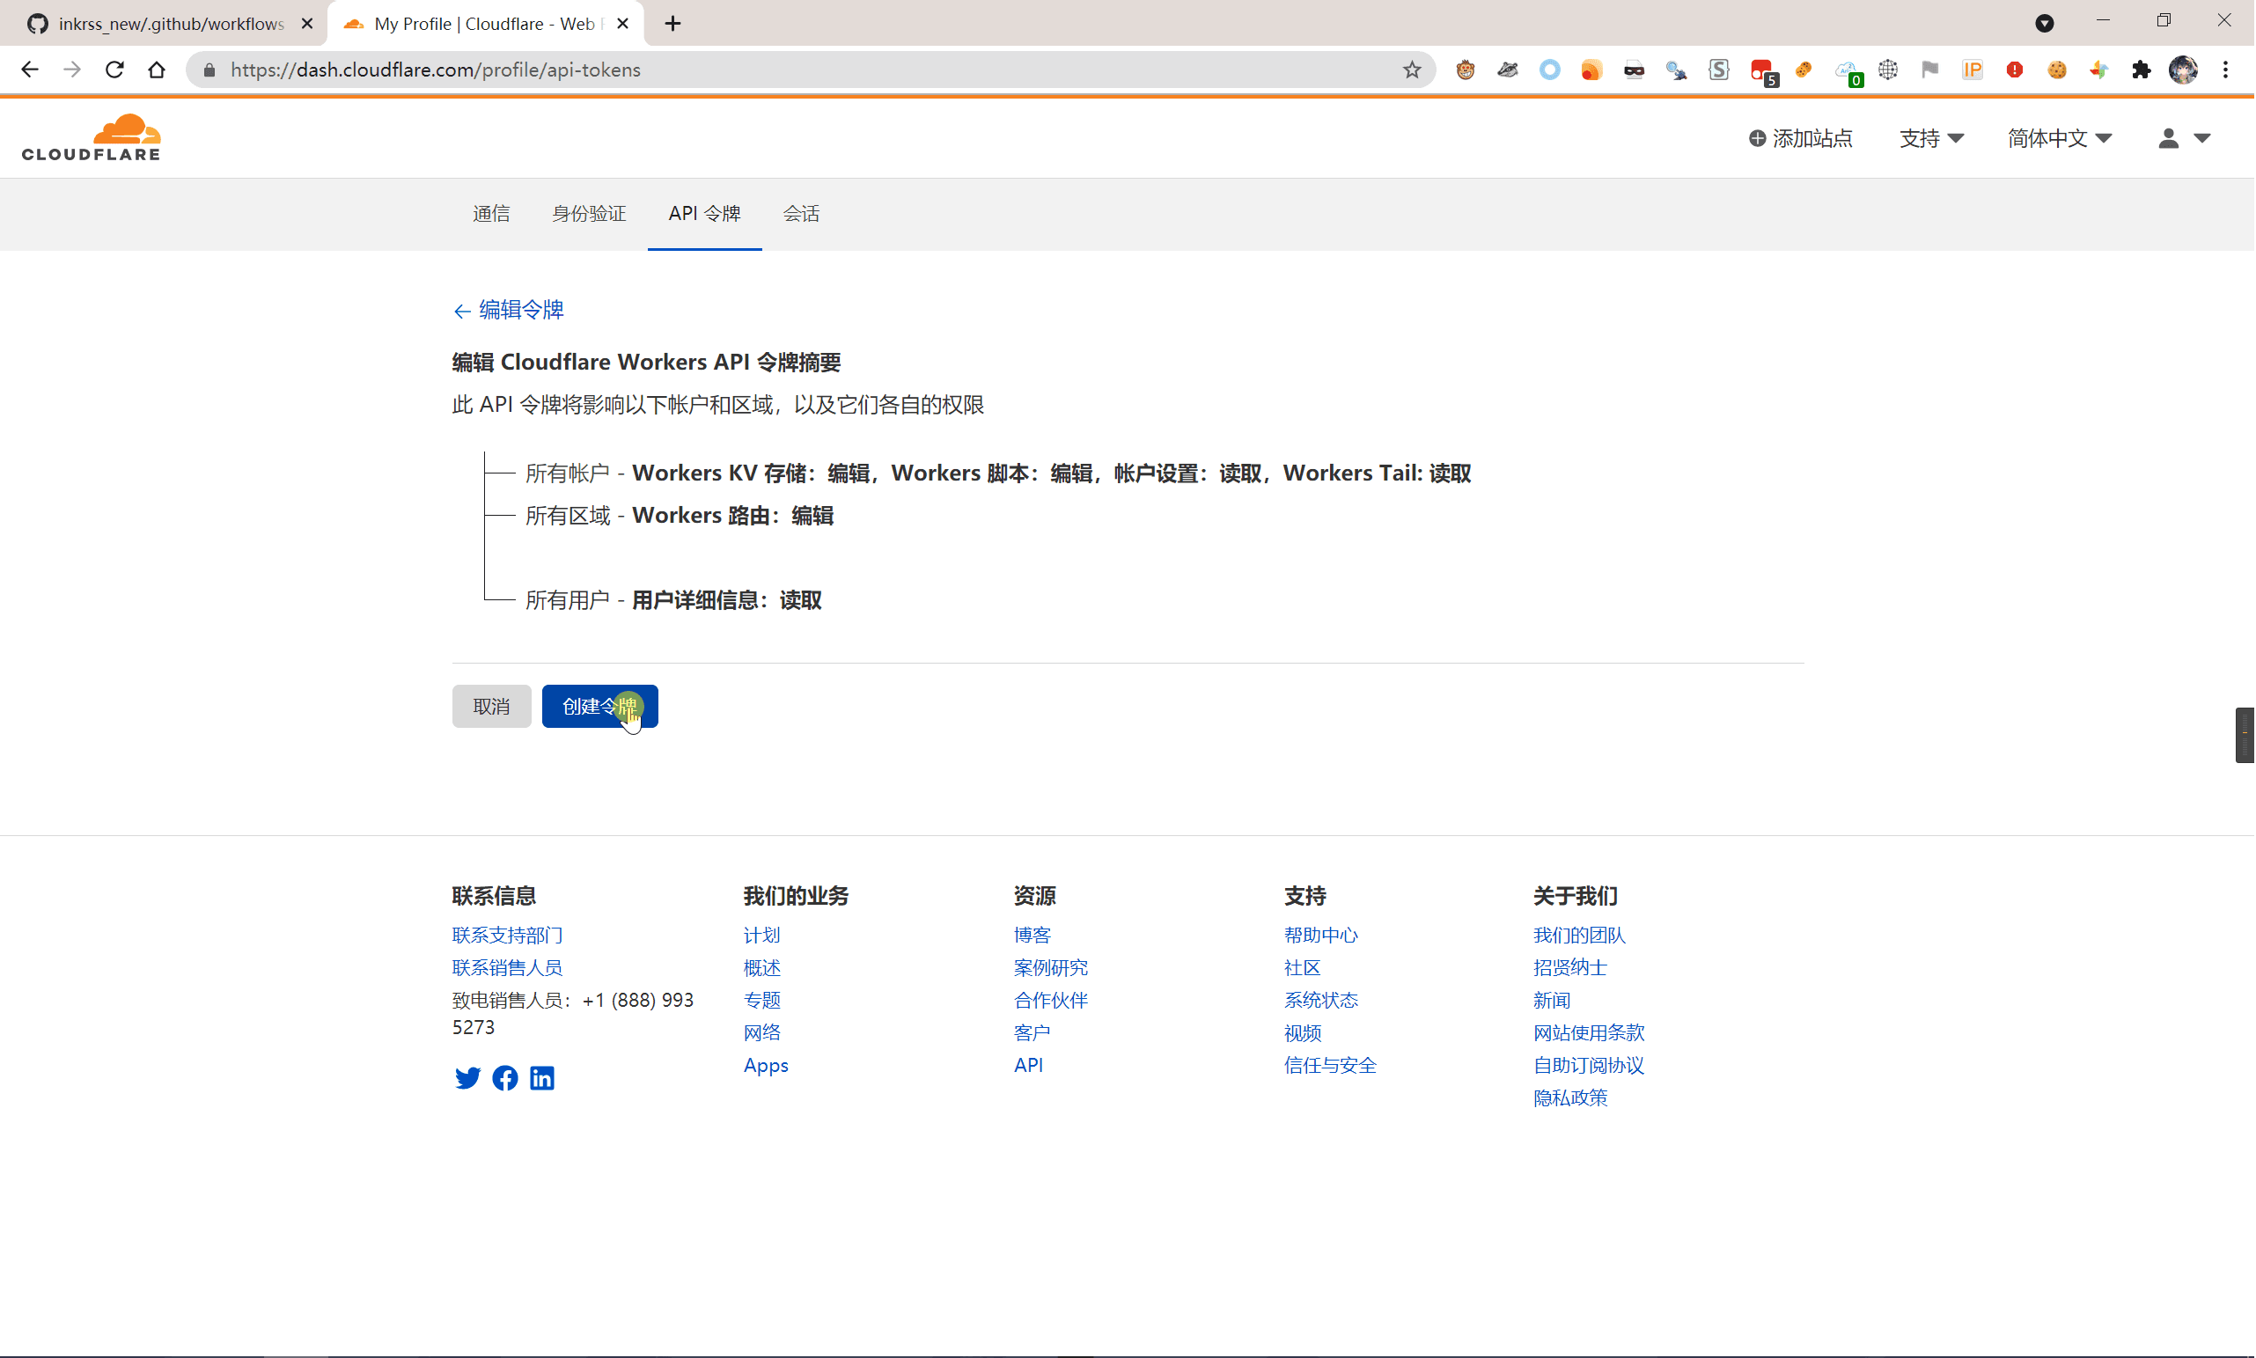Open the 自助订阅协议 footer link
Image resolution: width=2256 pixels, height=1358 pixels.
pyautogui.click(x=1589, y=1065)
